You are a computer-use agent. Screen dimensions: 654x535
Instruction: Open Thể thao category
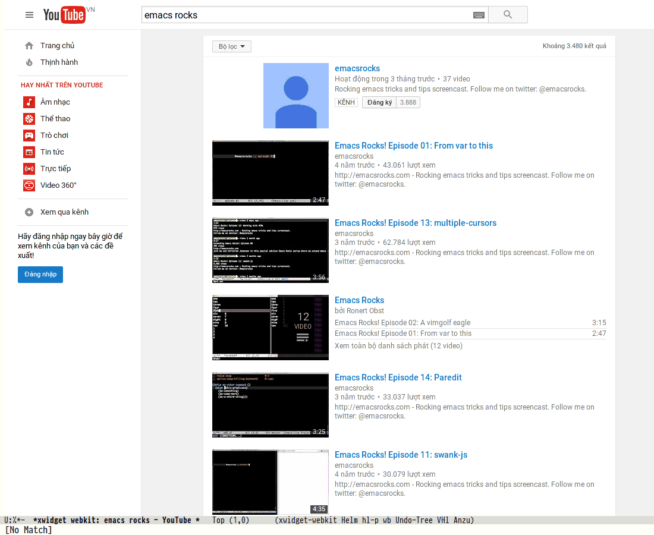tap(55, 119)
